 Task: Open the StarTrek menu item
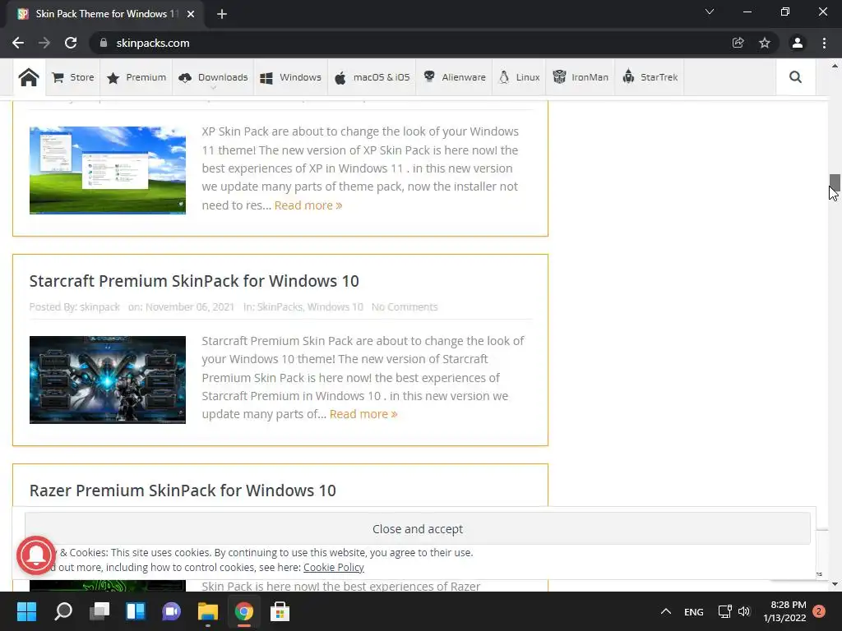point(650,77)
